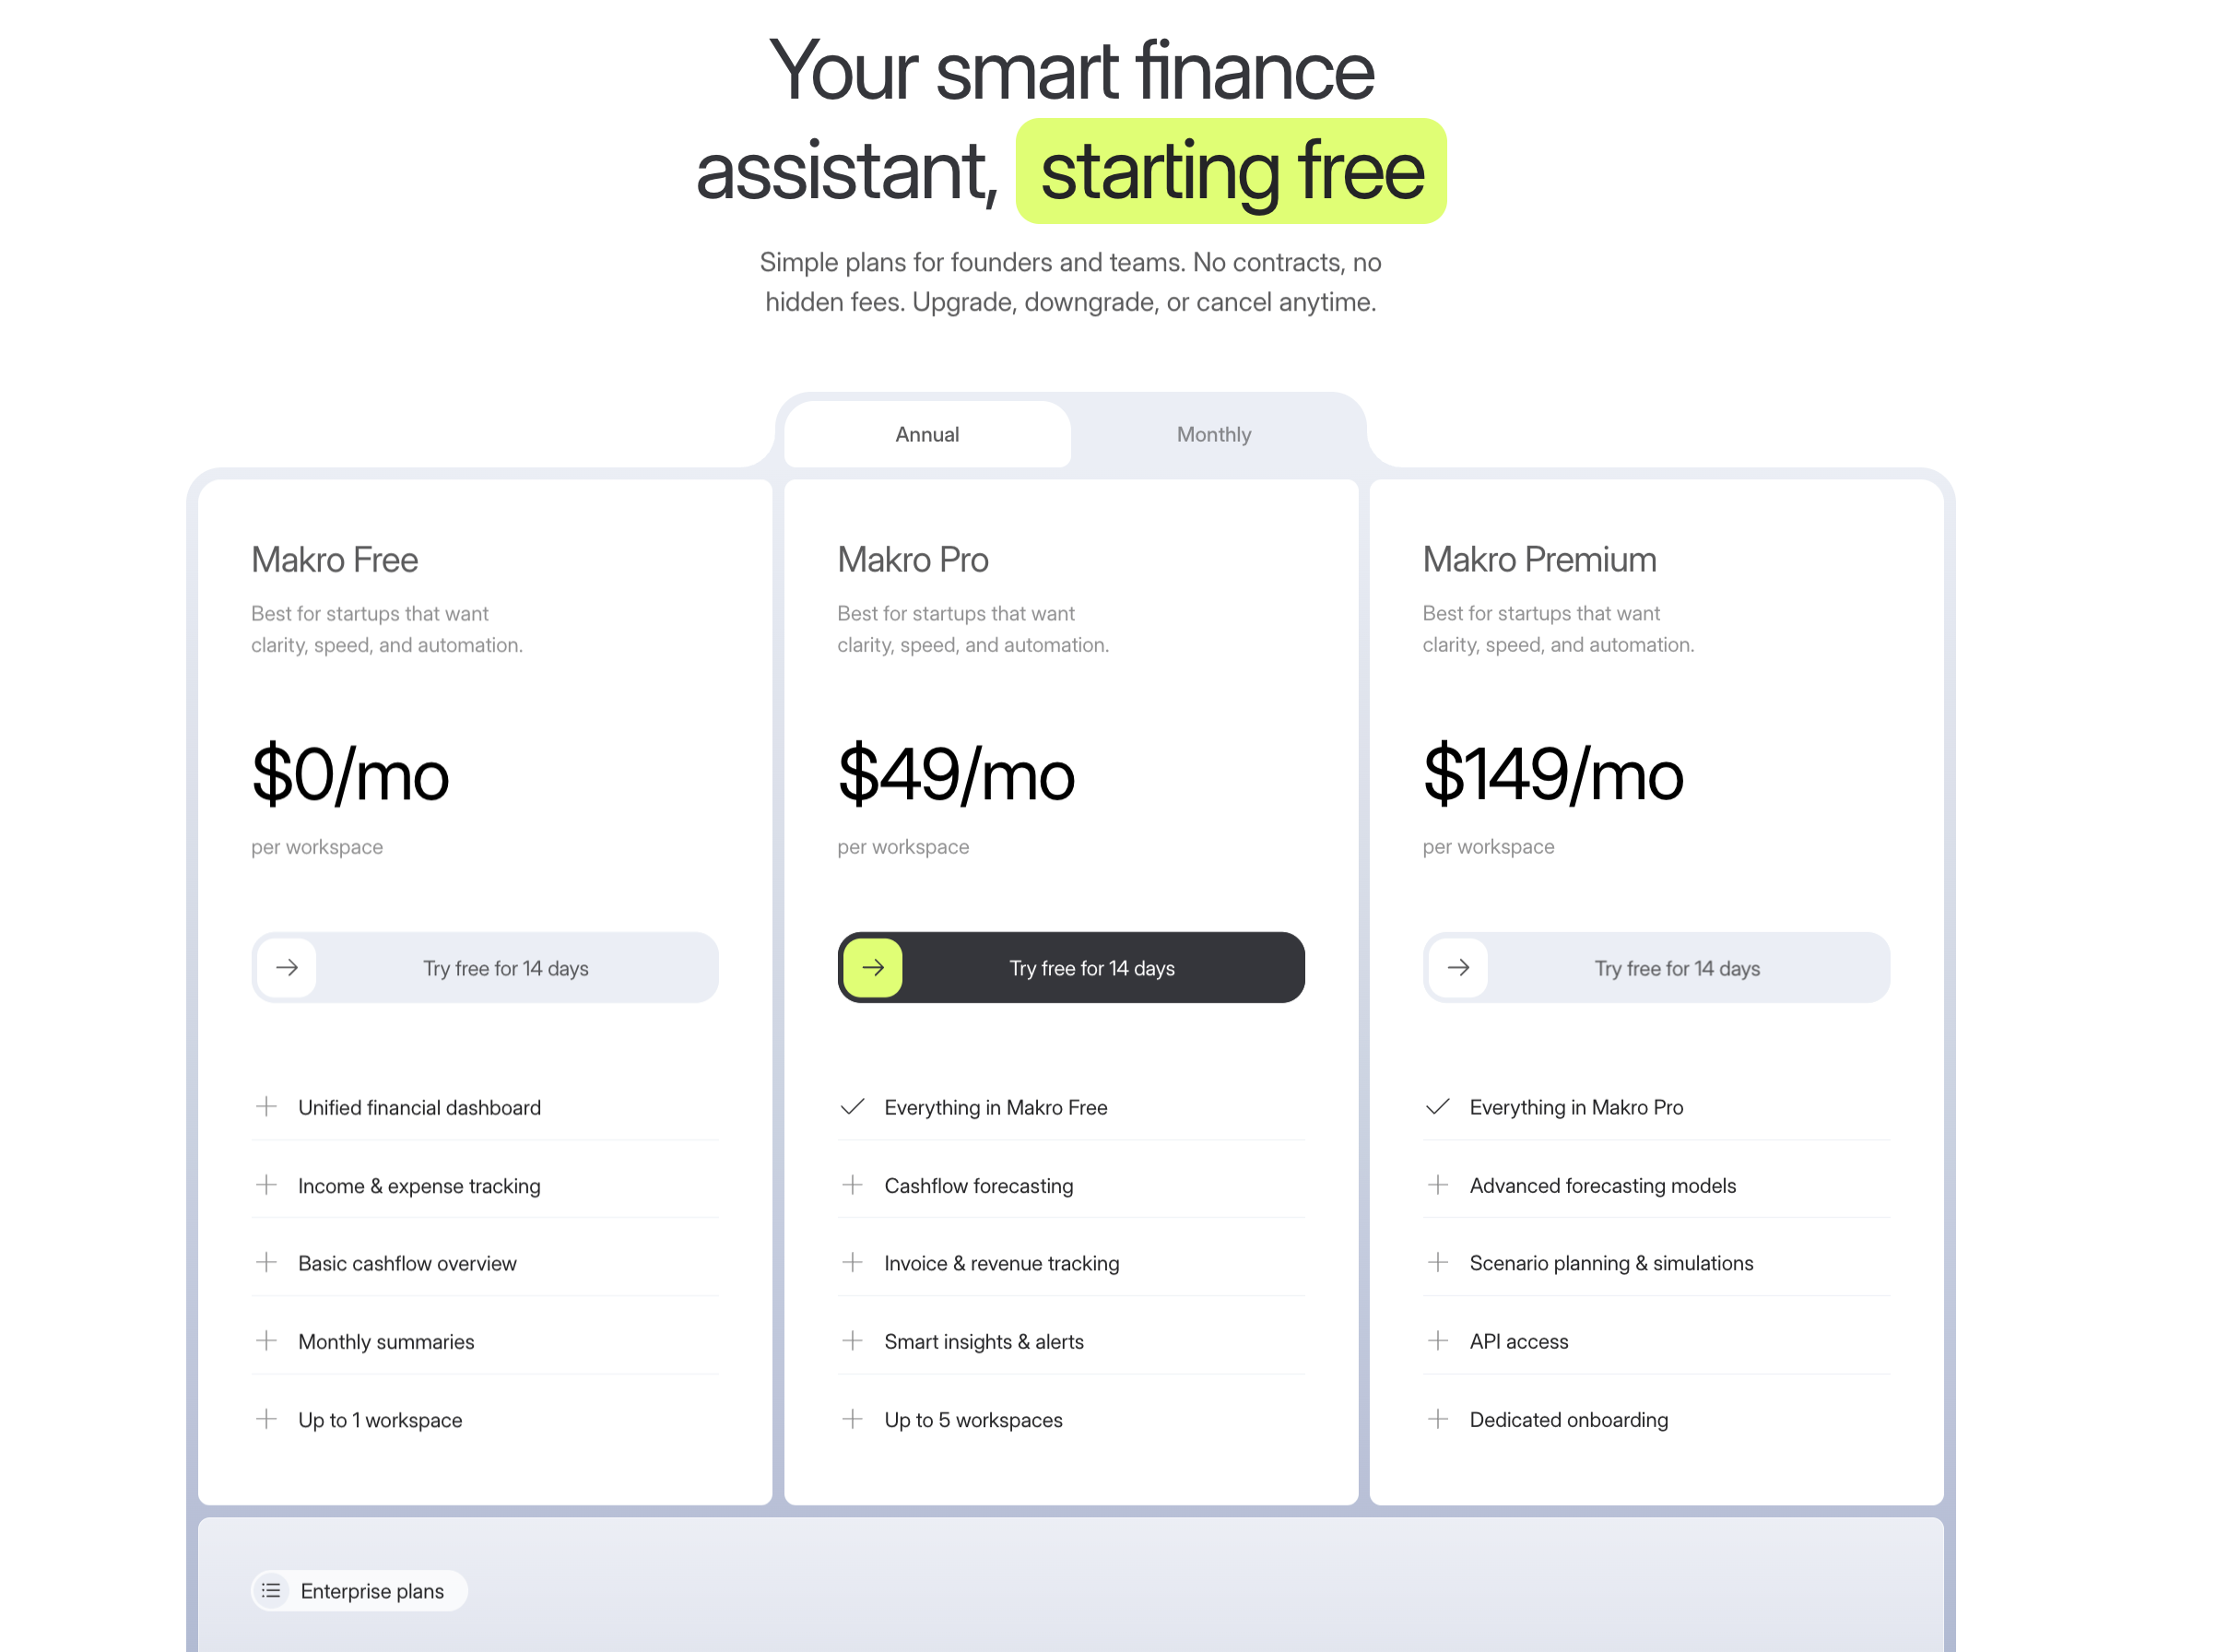Click the plus icon beside API access

[1437, 1340]
